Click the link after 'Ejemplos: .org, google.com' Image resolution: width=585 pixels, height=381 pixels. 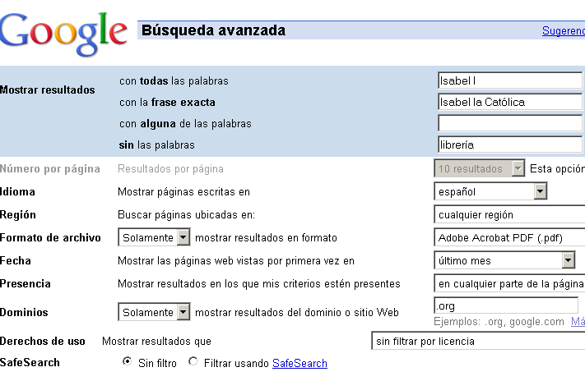[578, 321]
